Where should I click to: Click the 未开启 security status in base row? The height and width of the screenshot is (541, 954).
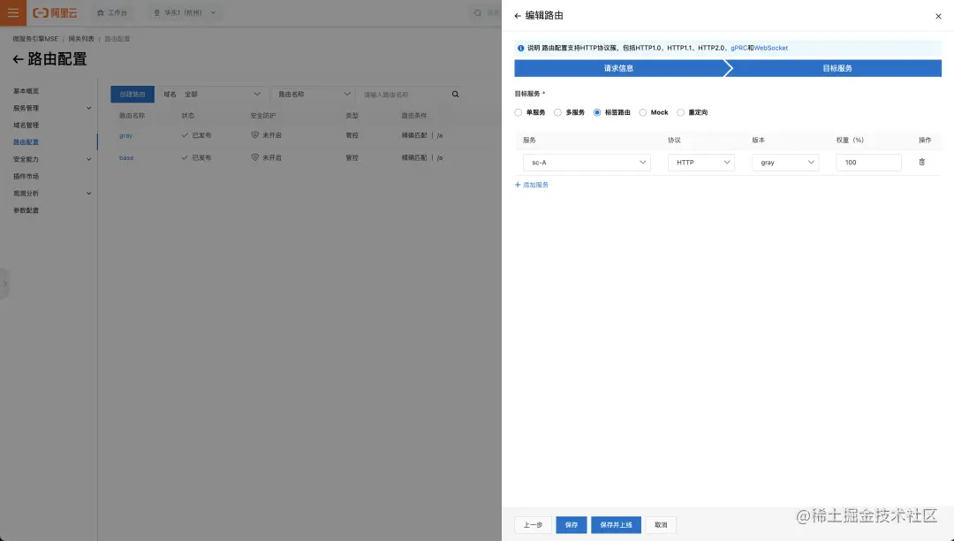click(x=267, y=157)
